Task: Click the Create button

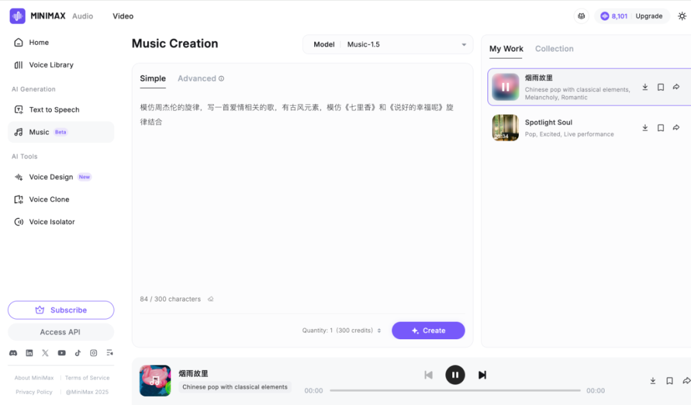Action: tap(428, 331)
